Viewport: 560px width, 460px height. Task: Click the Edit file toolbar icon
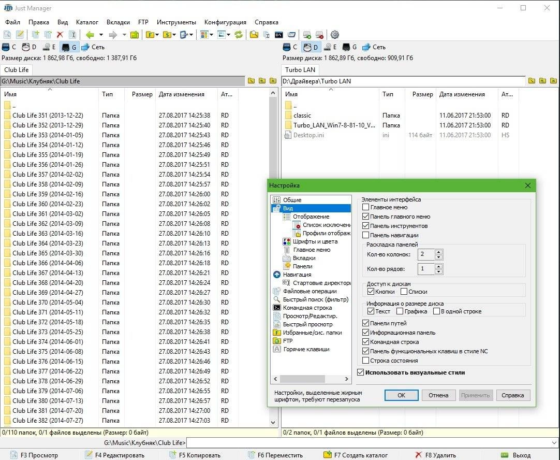[20, 35]
